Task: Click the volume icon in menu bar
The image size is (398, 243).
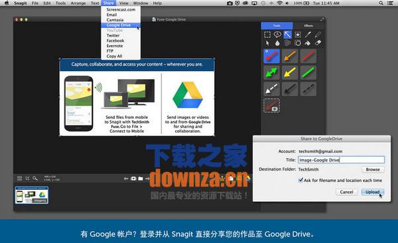Action: point(287,3)
